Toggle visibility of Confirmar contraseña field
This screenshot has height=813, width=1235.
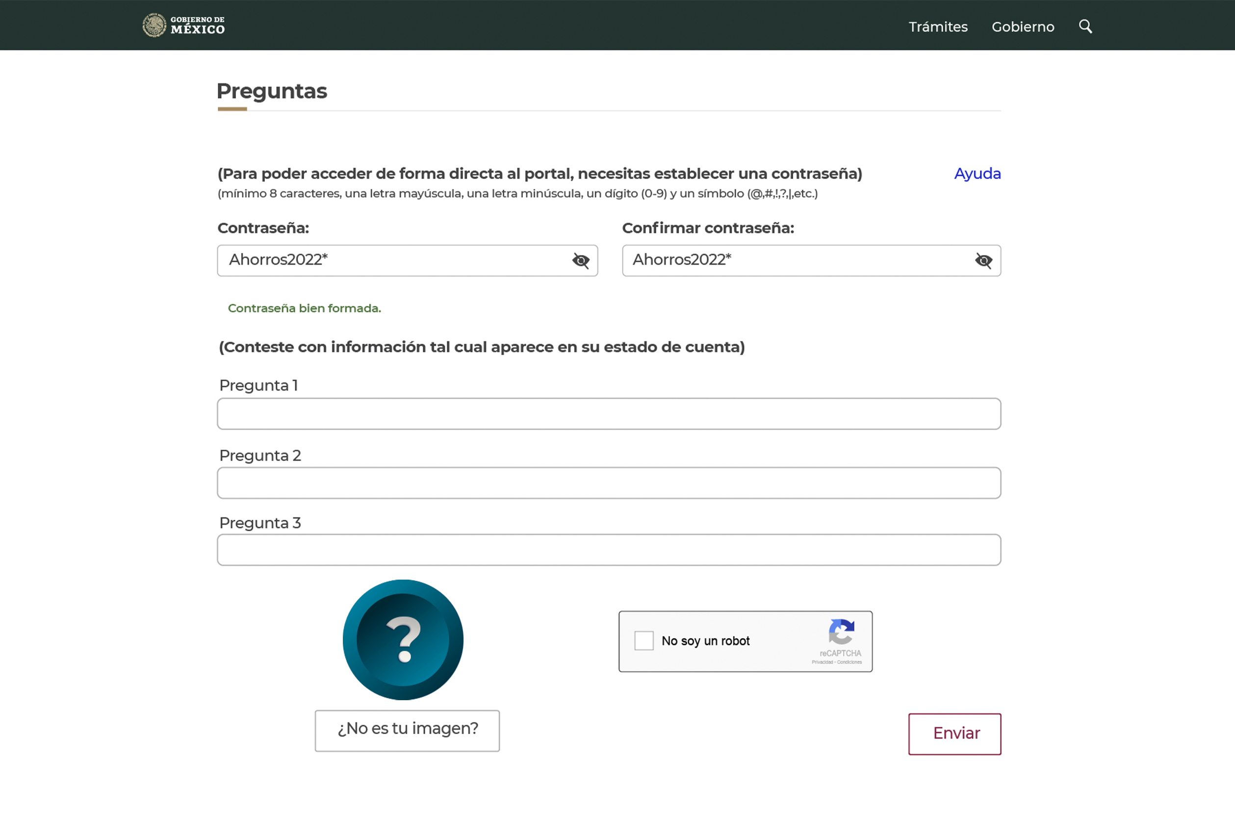[x=983, y=260]
